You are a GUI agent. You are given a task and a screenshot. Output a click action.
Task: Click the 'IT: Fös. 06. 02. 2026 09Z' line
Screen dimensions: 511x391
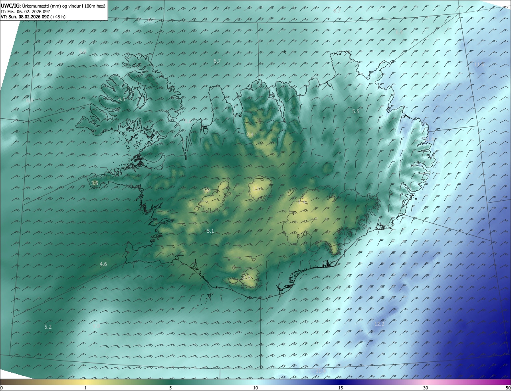(x=26, y=12)
